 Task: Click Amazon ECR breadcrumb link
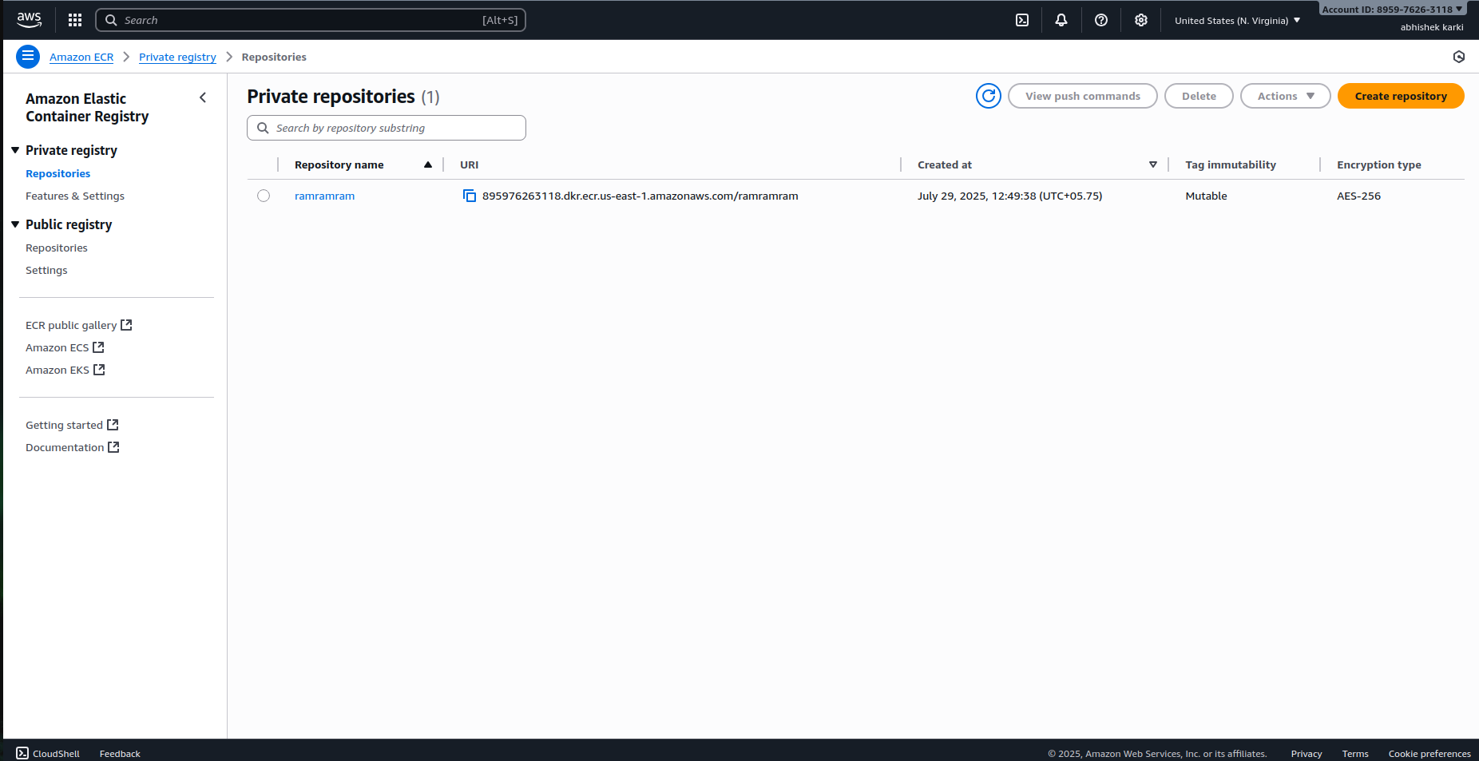pyautogui.click(x=81, y=57)
